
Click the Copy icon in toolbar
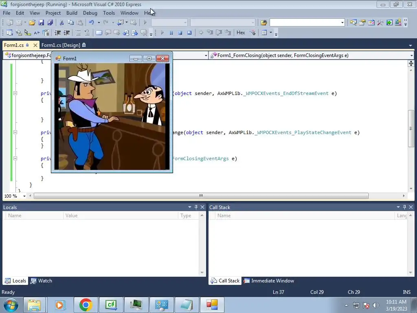[x=70, y=23]
